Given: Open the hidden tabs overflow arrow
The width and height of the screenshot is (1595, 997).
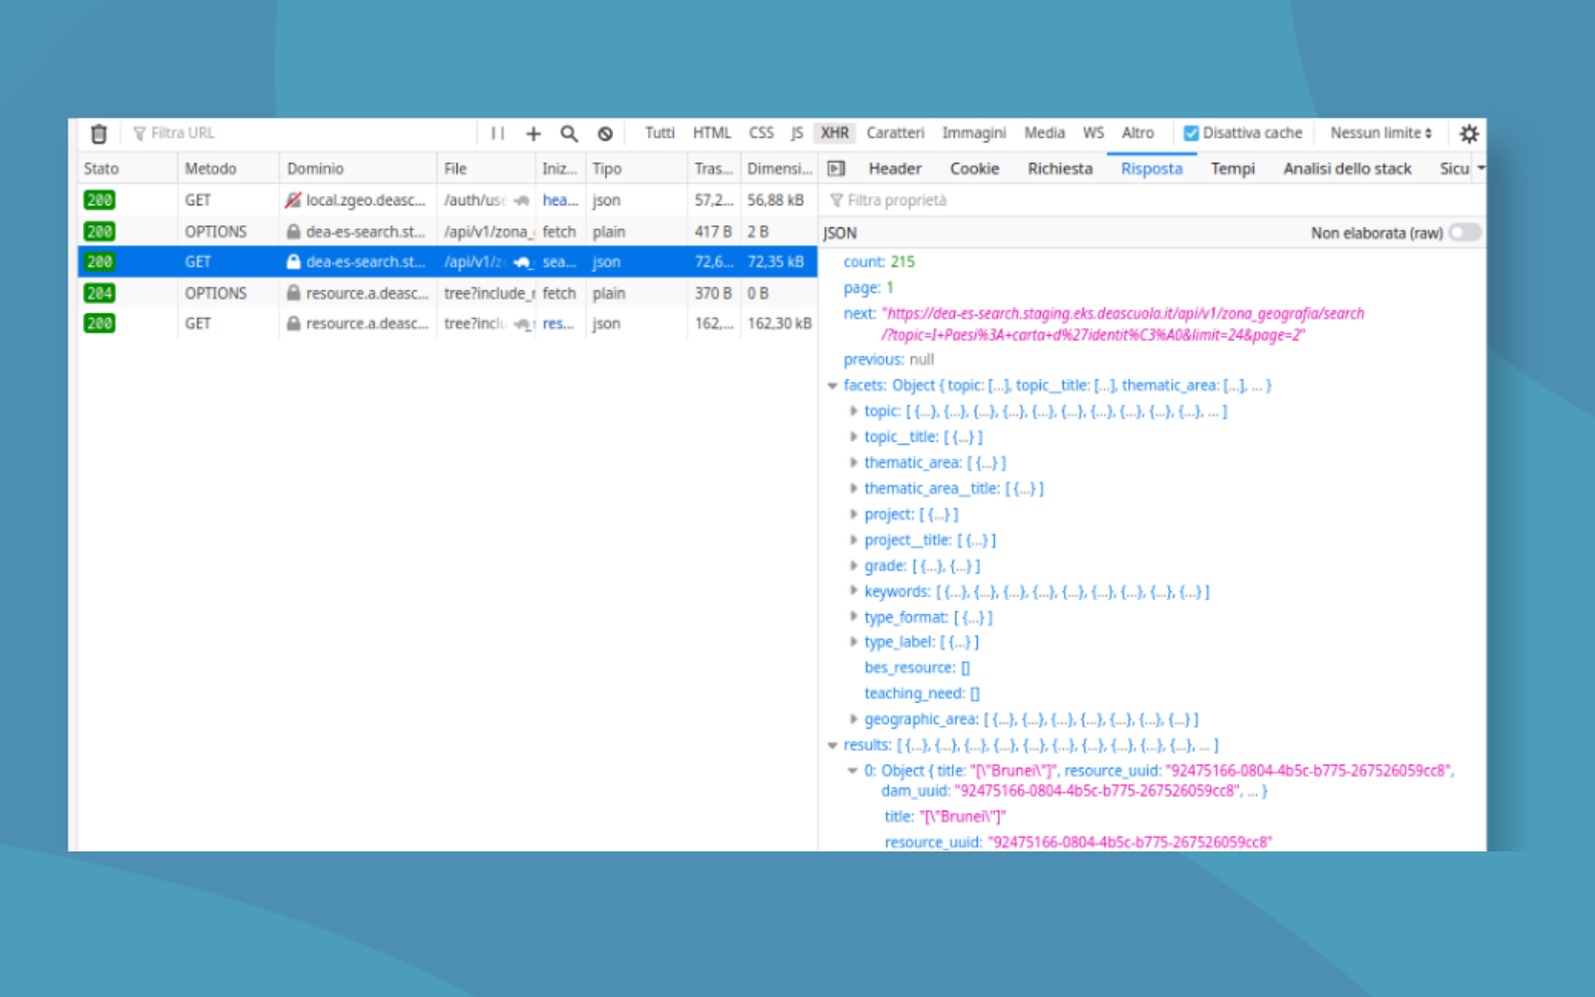Looking at the screenshot, I should click(1480, 168).
